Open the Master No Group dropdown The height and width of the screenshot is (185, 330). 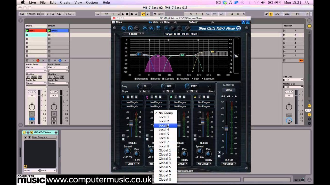pyautogui.click(x=229, y=164)
